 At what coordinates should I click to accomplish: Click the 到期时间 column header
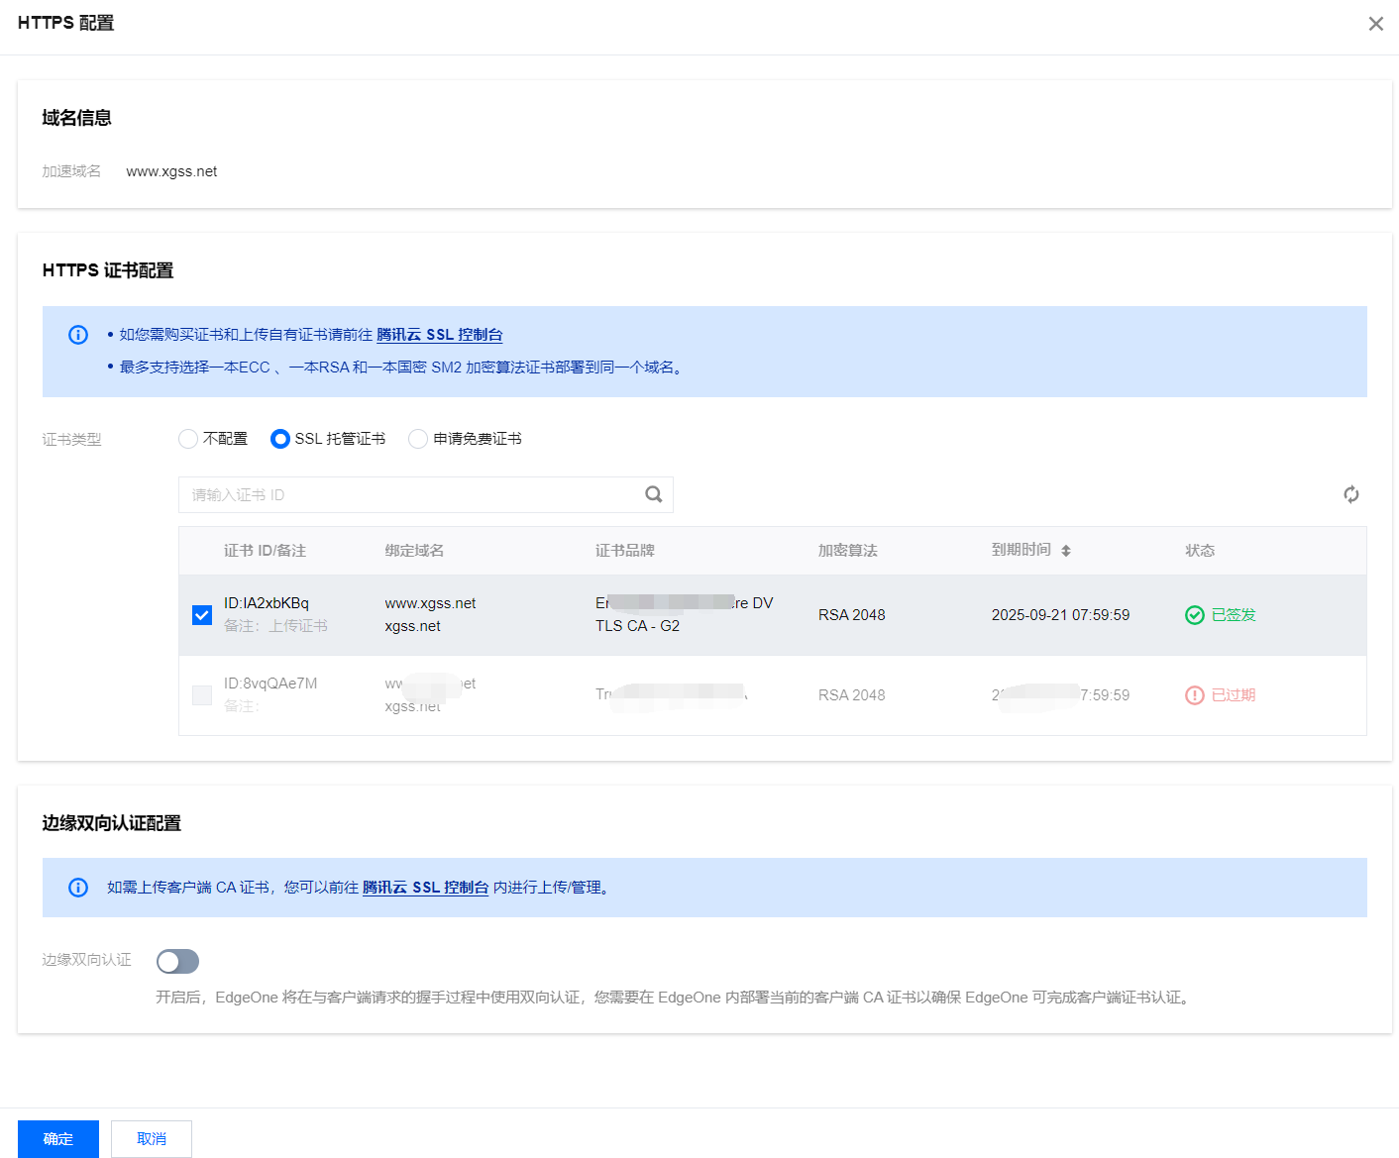pyautogui.click(x=1022, y=550)
